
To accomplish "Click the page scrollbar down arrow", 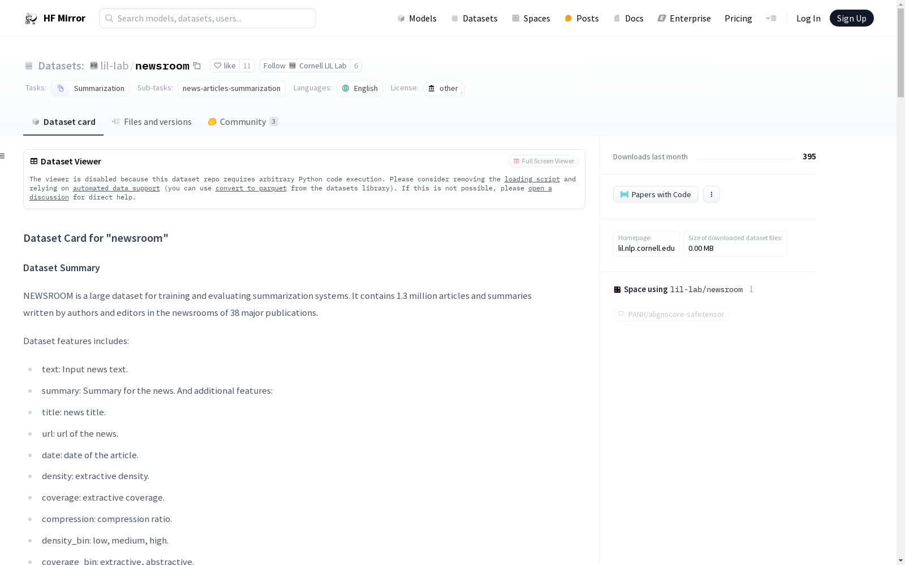I will click(x=900, y=560).
